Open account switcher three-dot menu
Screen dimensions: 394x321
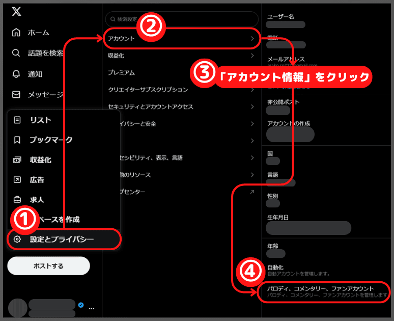pos(92,308)
